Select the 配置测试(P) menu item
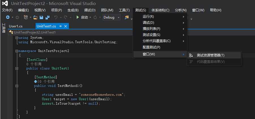The image size is (255, 119). coord(160,47)
